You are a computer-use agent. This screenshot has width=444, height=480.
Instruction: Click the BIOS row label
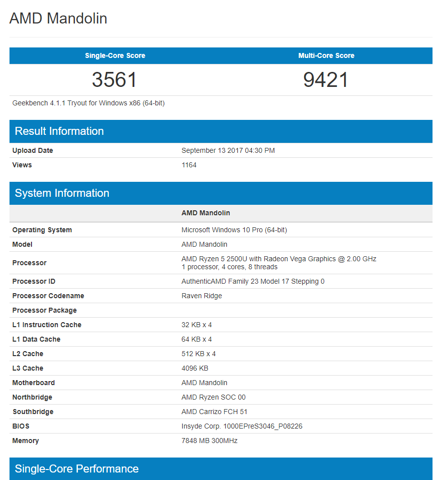21,426
